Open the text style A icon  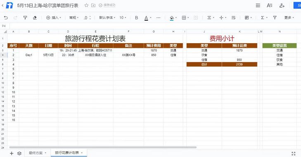pos(270,5)
